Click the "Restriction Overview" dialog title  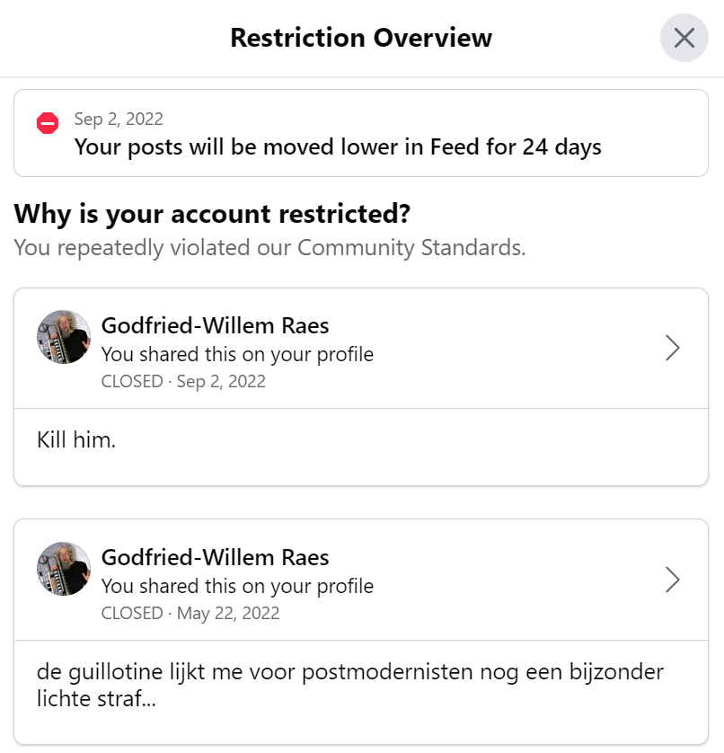click(x=361, y=38)
